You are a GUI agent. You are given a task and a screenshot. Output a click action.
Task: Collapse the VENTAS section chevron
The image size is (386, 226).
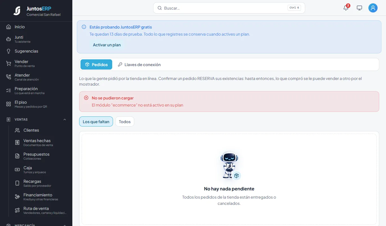(65, 119)
